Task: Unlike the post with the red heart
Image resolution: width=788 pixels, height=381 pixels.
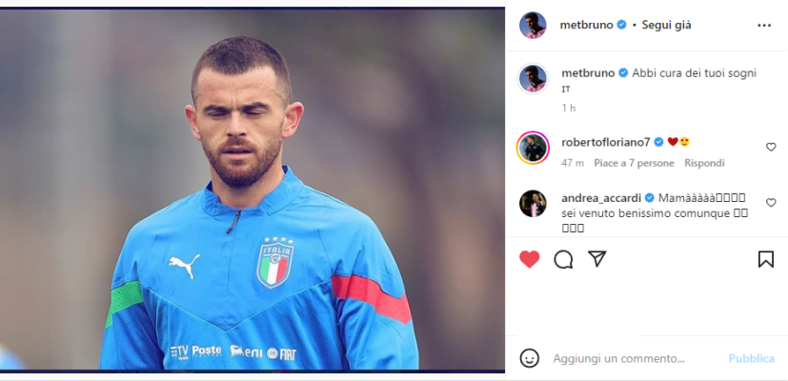Action: pos(529,259)
